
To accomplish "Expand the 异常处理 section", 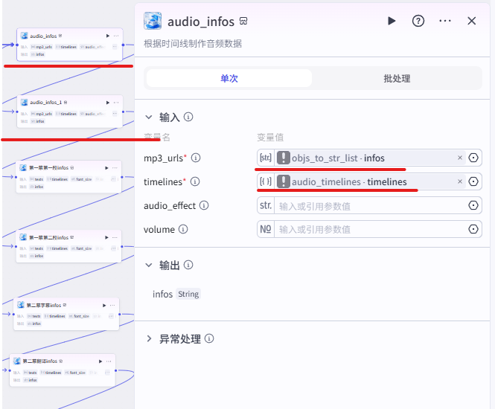I will tap(149, 339).
